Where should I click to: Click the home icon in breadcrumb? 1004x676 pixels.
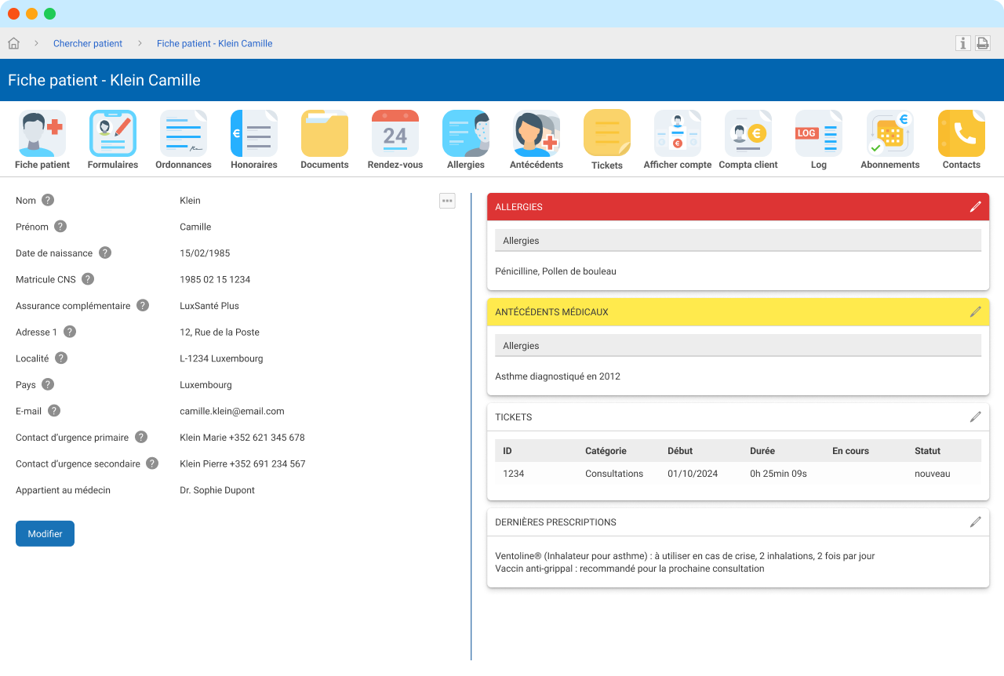(x=13, y=43)
